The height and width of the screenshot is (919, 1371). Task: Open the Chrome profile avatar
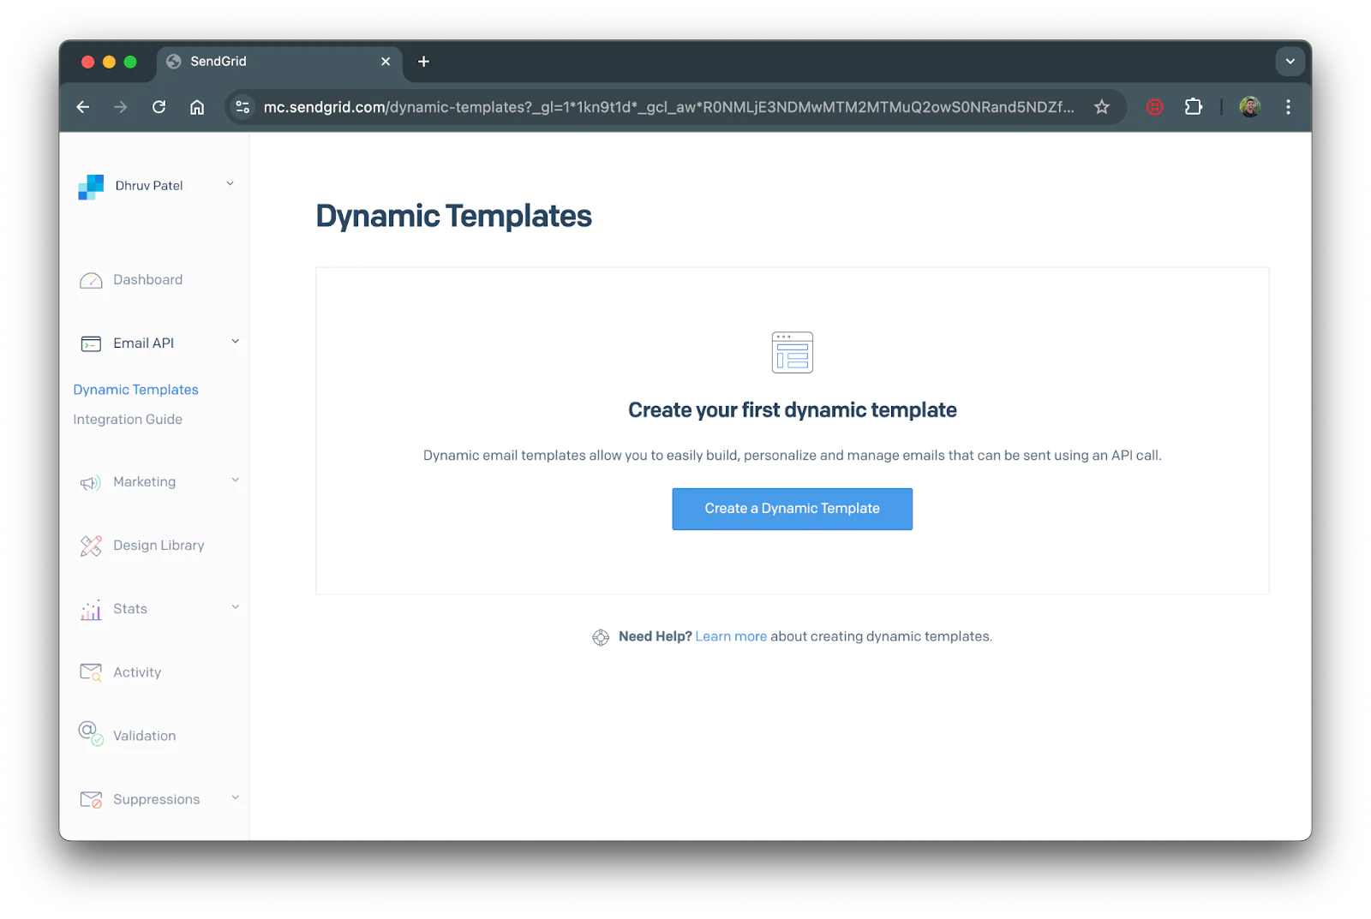(1250, 107)
